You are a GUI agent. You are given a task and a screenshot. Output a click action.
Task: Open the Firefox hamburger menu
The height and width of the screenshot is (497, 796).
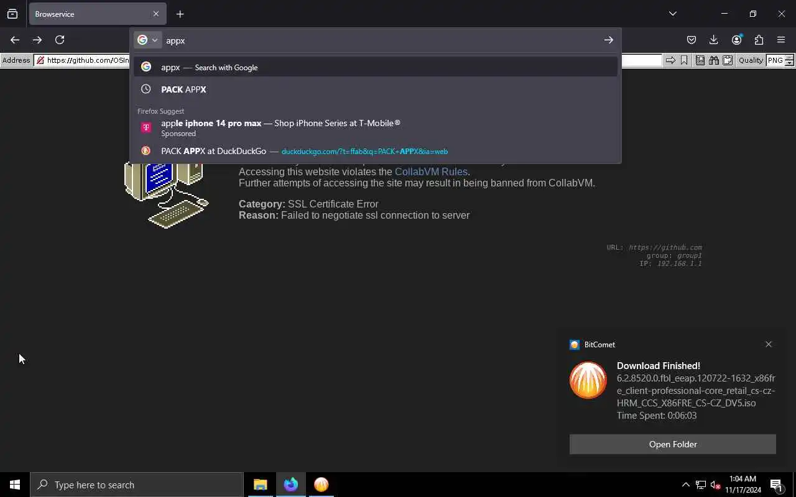coord(781,40)
